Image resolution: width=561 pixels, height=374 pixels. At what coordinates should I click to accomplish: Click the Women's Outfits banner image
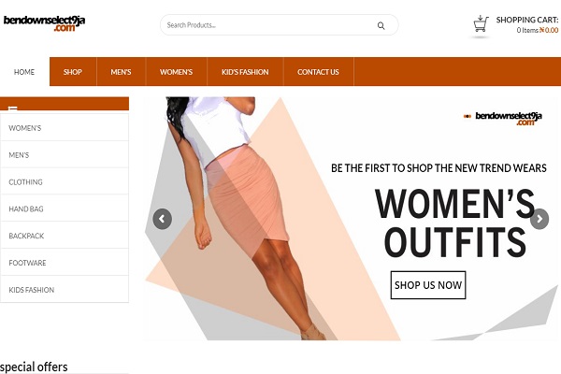coord(351,218)
